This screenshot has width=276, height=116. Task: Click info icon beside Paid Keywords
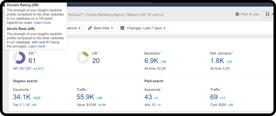(x=162, y=89)
